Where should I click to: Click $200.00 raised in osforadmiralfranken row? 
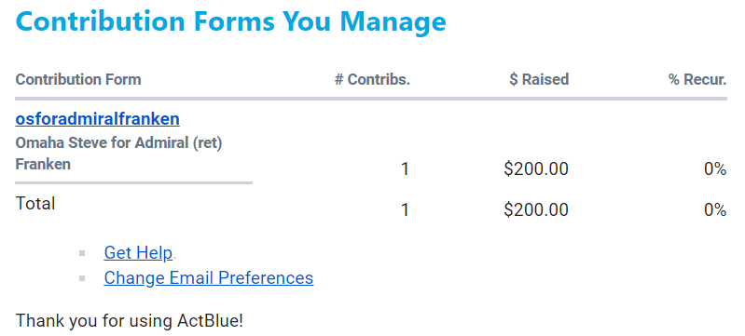[x=536, y=169]
